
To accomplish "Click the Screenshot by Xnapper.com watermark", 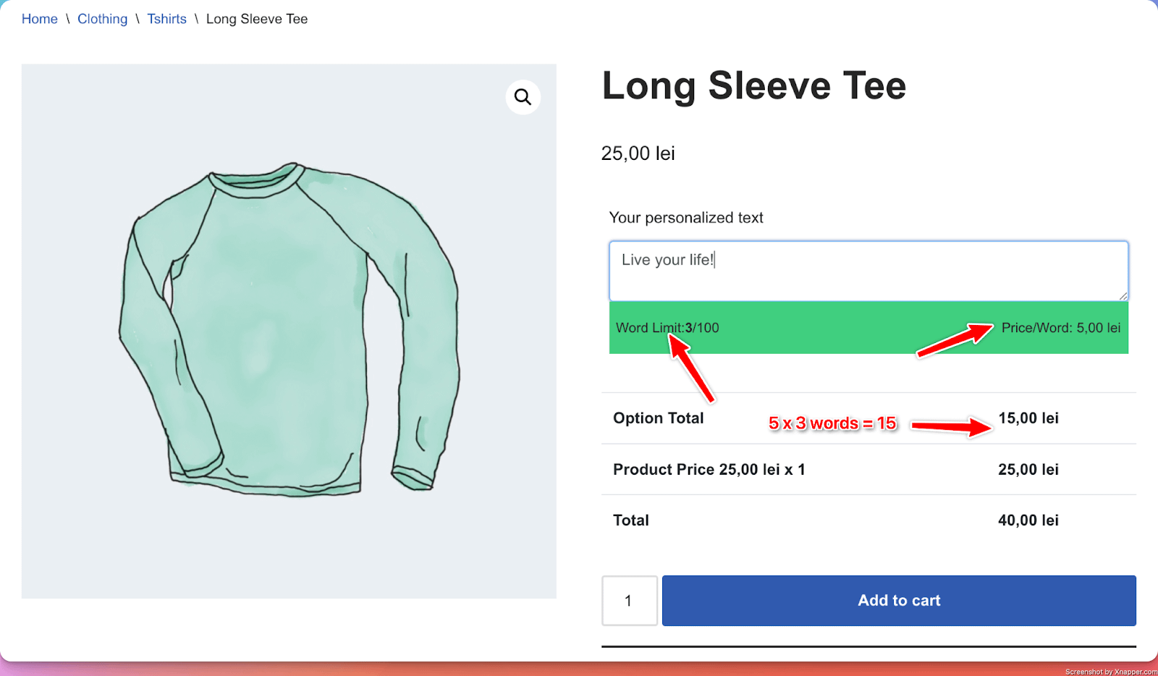I will (1110, 672).
